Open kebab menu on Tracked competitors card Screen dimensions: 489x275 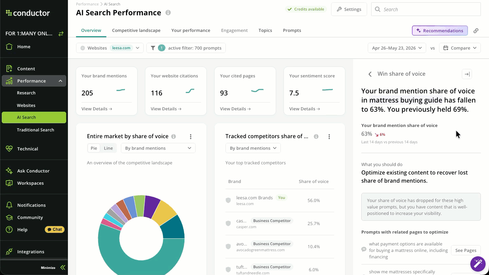pyautogui.click(x=329, y=136)
